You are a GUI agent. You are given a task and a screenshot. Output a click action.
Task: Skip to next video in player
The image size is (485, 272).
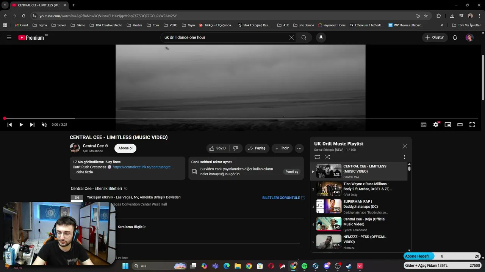pyautogui.click(x=32, y=125)
